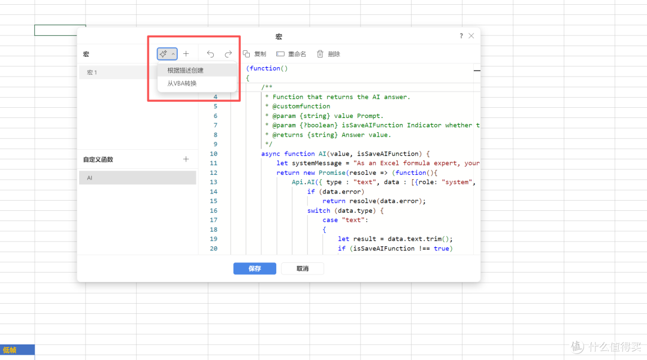The height and width of the screenshot is (360, 647).
Task: Click the 'return resolve(data.error);' line
Action: point(374,201)
